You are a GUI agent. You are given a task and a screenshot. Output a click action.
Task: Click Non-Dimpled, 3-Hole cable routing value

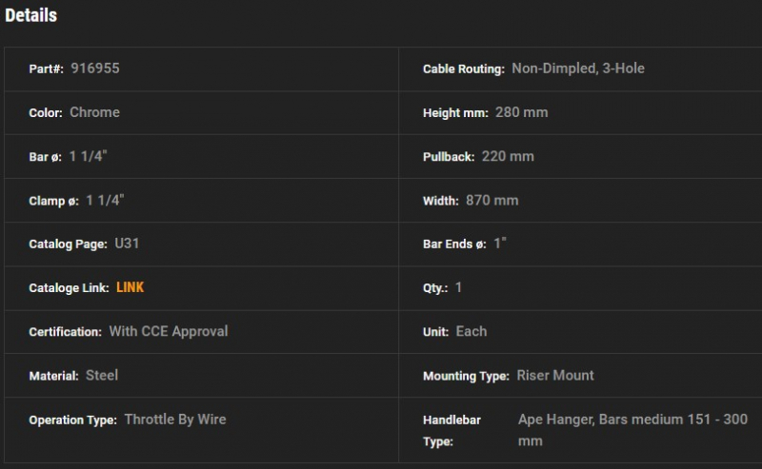pyautogui.click(x=578, y=68)
